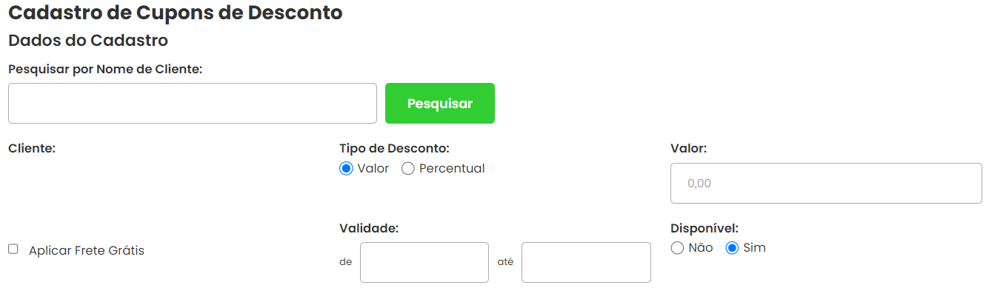The image size is (986, 288).
Task: Click the 'Aplicar Frete Grátis' label text
Action: pos(87,250)
